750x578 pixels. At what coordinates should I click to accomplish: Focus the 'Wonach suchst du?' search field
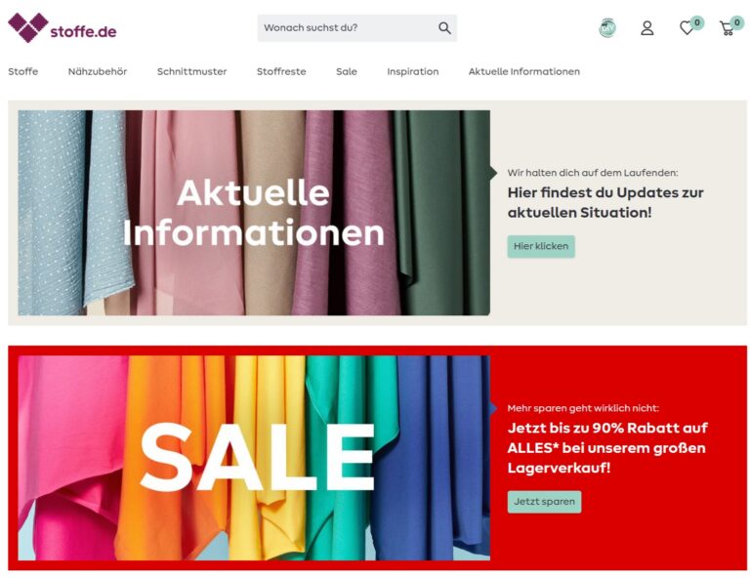(356, 28)
